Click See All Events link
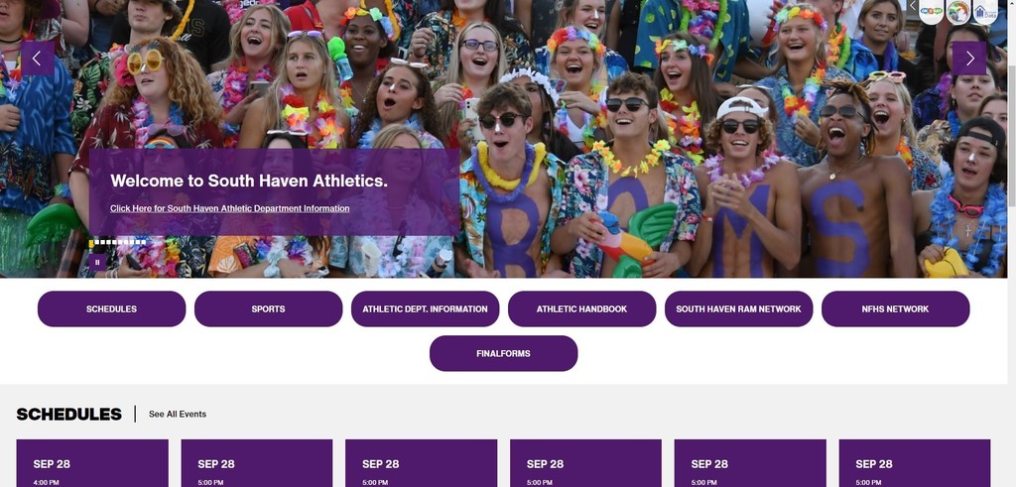The height and width of the screenshot is (487, 1016). pyautogui.click(x=178, y=414)
